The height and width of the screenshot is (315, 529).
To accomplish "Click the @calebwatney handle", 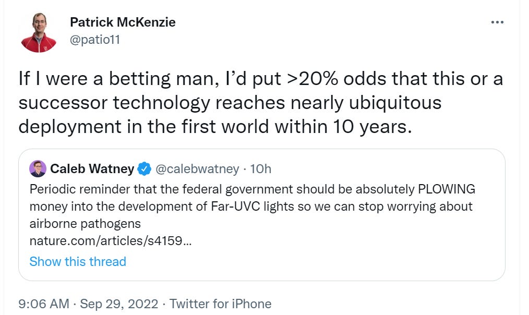I will coord(198,169).
